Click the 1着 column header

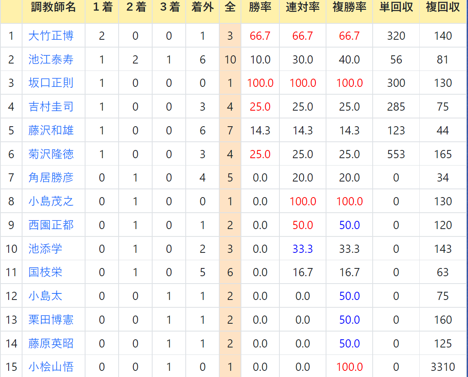[102, 7]
